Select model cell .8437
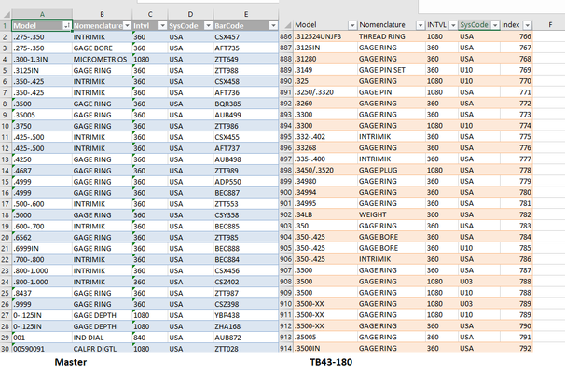 42,293
